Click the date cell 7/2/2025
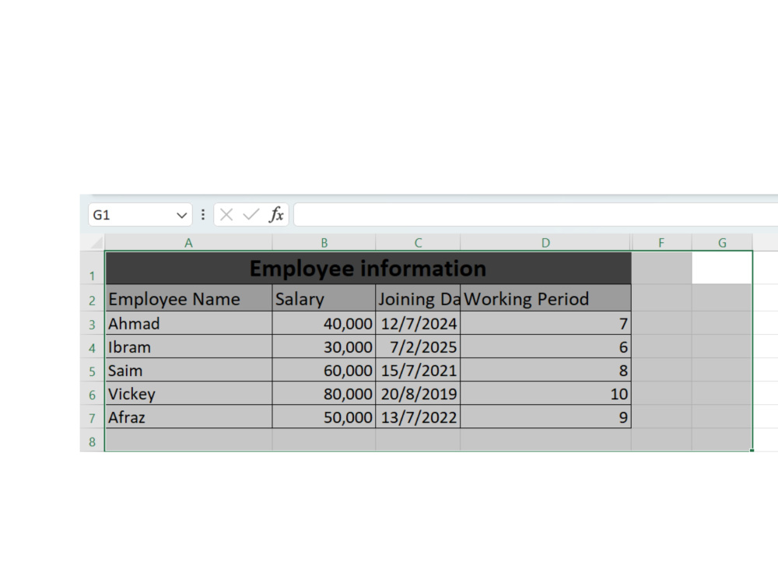Screen dimensions: 778x584 tap(418, 347)
